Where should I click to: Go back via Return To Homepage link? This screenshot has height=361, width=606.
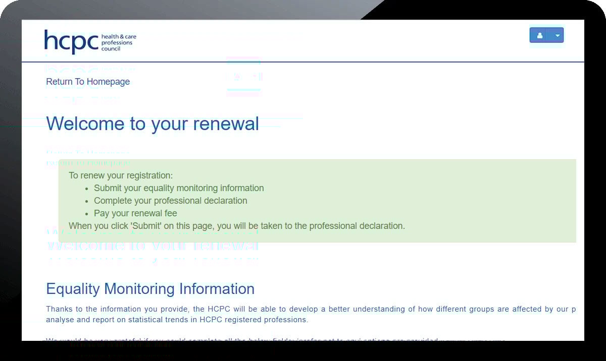(x=88, y=82)
